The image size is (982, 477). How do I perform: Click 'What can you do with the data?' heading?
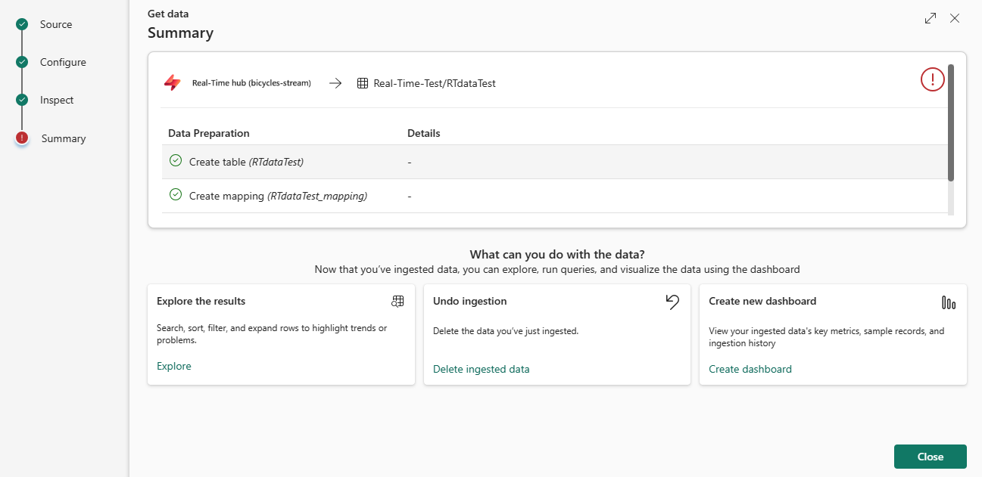tap(557, 254)
